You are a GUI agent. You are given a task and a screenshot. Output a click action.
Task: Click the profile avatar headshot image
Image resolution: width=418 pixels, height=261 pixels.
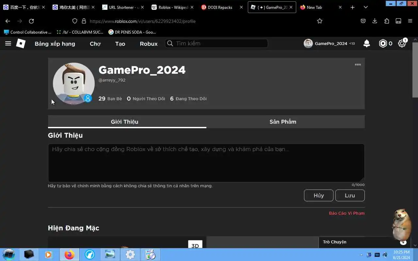(x=74, y=84)
